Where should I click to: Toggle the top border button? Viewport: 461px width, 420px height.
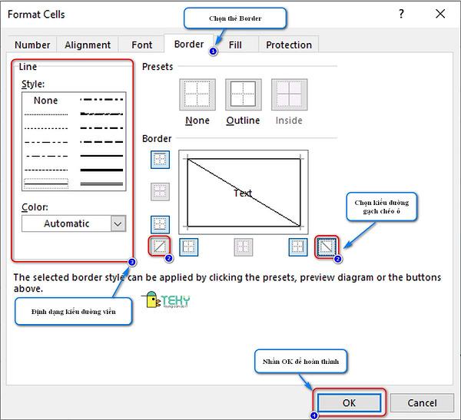(x=160, y=160)
